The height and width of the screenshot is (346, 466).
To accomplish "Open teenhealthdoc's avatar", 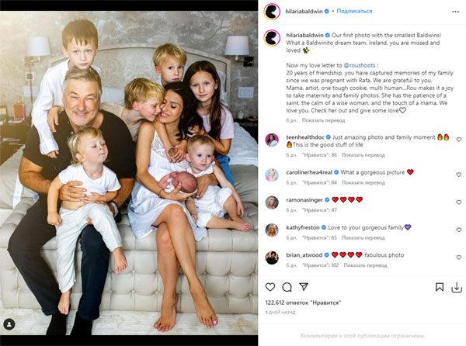I will [x=272, y=140].
